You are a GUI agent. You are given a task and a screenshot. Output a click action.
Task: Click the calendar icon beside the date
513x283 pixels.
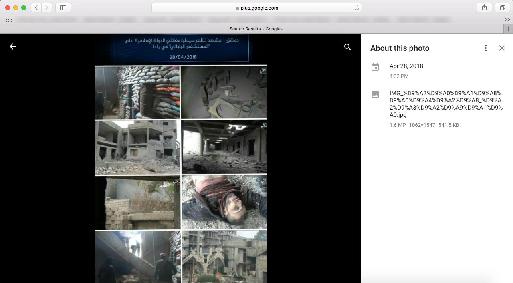tap(375, 67)
